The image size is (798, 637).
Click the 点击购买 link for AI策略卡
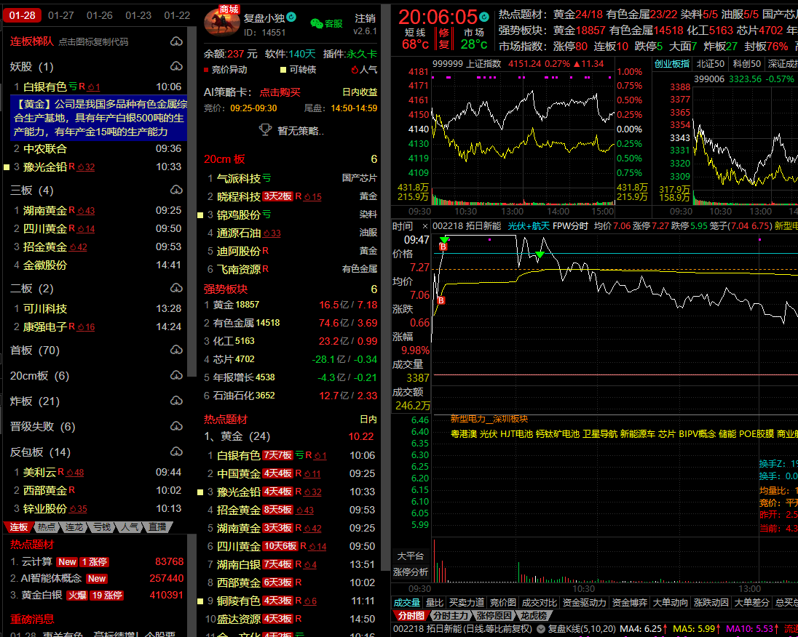280,92
